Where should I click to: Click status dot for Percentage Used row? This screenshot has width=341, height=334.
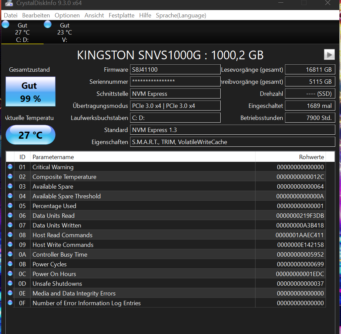10,205
